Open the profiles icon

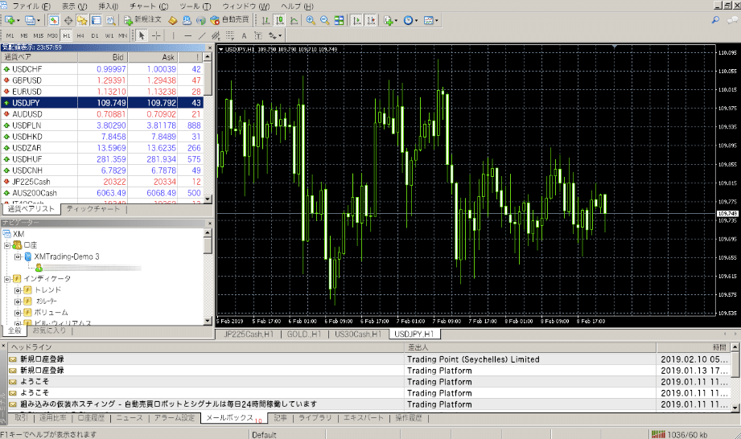31,20
